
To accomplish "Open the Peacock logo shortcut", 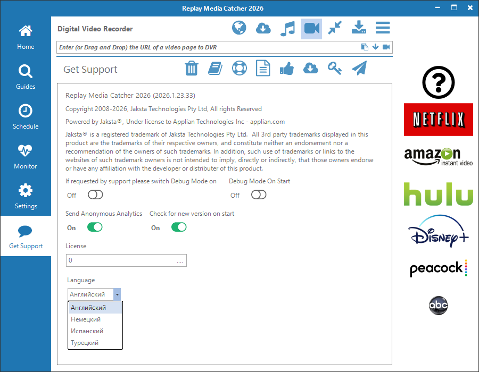I will (x=439, y=268).
